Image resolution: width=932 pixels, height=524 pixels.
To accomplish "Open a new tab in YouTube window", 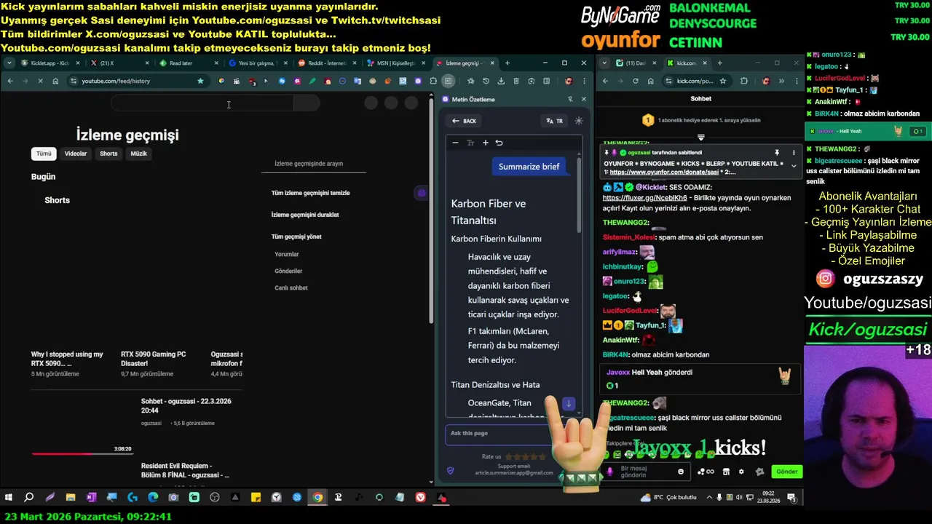I will [508, 63].
